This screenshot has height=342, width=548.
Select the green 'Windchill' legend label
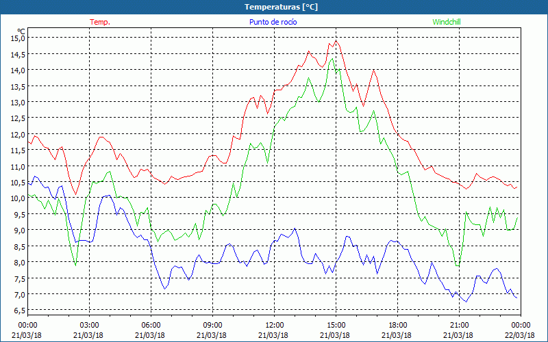click(x=447, y=22)
